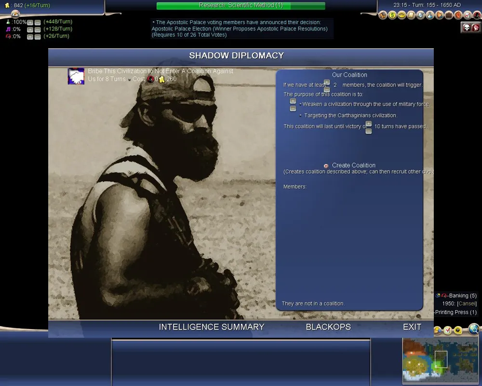The height and width of the screenshot is (386, 482).
Task: Click the Corporation Advisor briefcase icon
Action: point(449,15)
